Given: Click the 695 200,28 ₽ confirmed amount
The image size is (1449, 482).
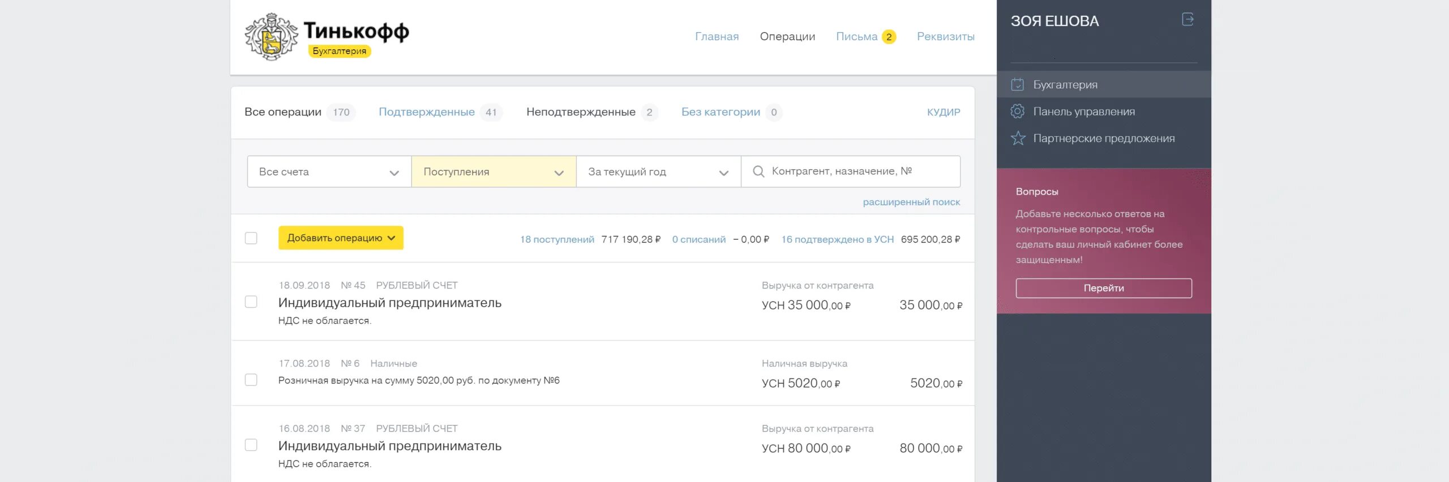Looking at the screenshot, I should pyautogui.click(x=931, y=239).
